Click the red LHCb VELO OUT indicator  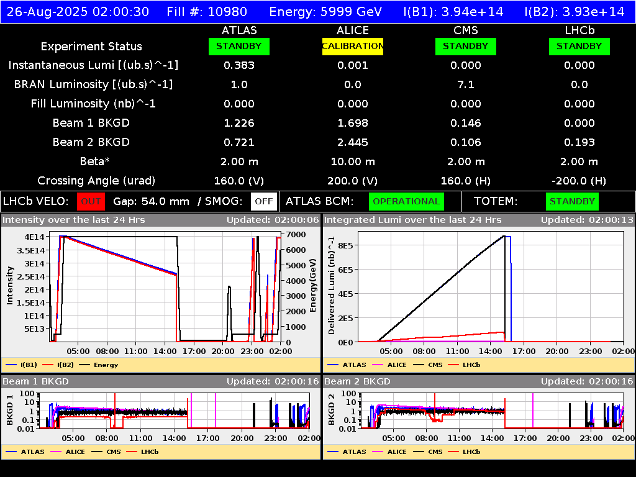pyautogui.click(x=91, y=202)
